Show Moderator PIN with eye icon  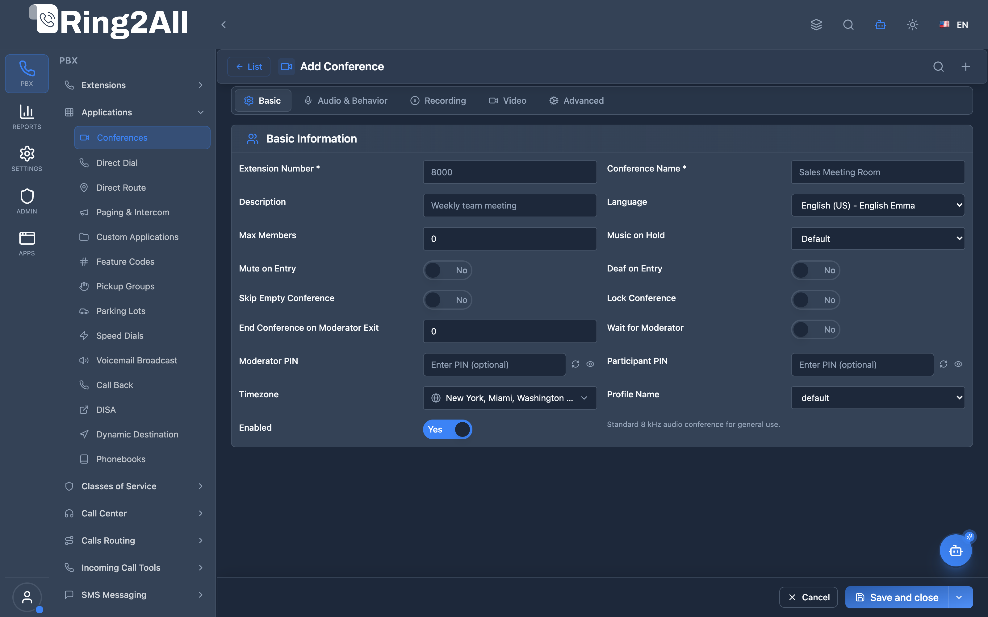pyautogui.click(x=590, y=364)
